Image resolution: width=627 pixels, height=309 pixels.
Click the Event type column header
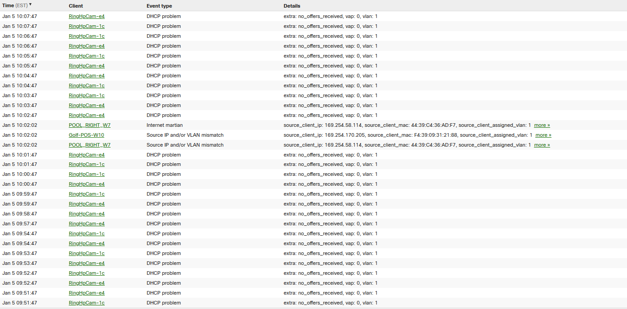pos(159,6)
